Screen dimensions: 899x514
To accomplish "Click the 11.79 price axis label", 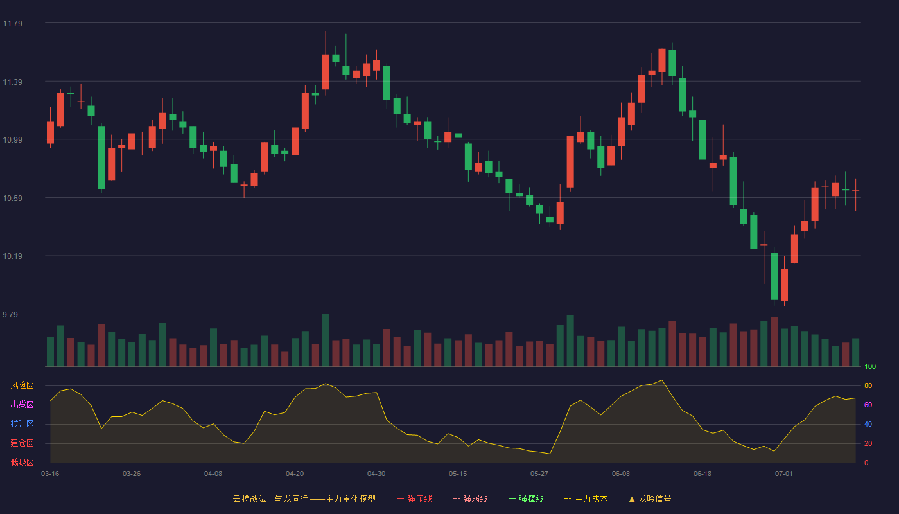I will [x=12, y=24].
